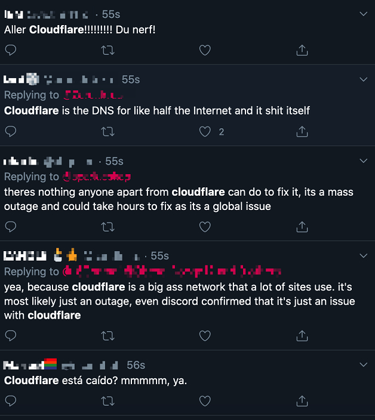Like the tweet with 2 likes

(205, 131)
